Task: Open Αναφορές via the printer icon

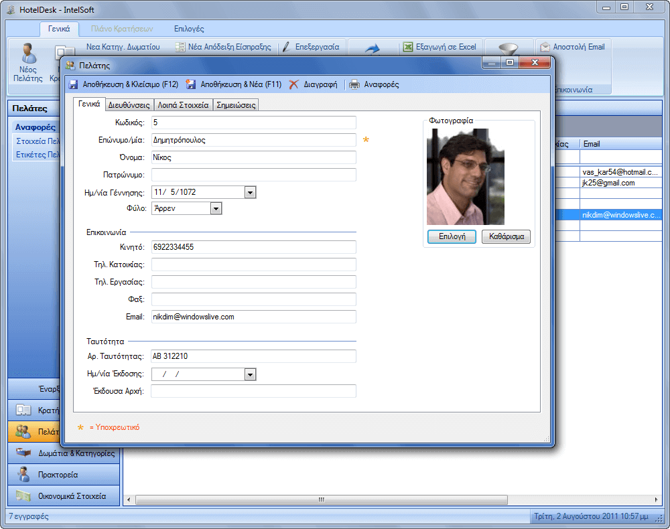Action: click(354, 85)
